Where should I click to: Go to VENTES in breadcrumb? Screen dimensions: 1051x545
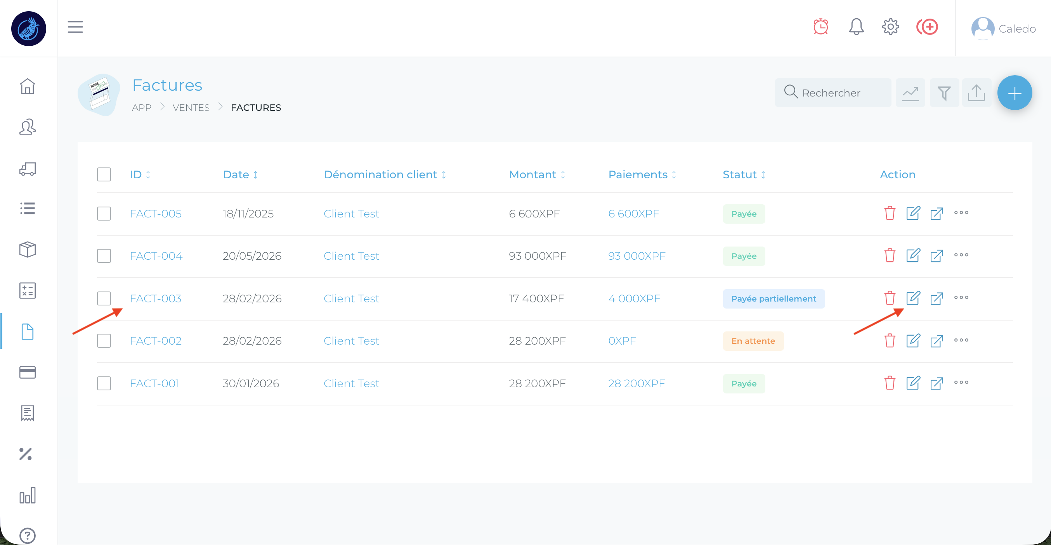[x=191, y=108]
